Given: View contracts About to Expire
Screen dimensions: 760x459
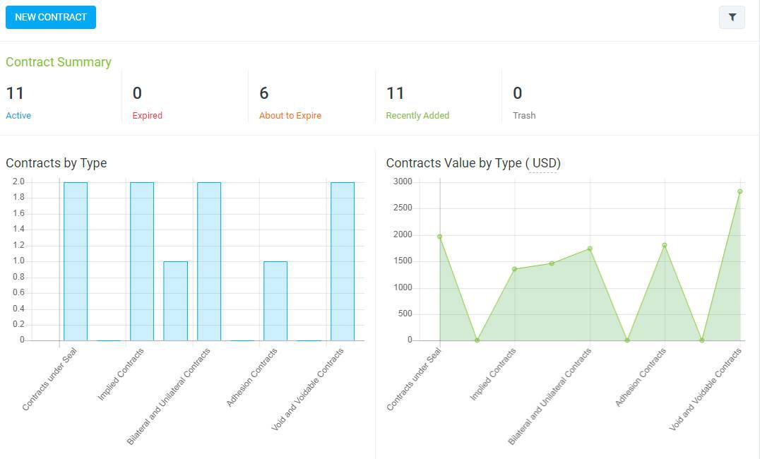Looking at the screenshot, I should click(290, 115).
